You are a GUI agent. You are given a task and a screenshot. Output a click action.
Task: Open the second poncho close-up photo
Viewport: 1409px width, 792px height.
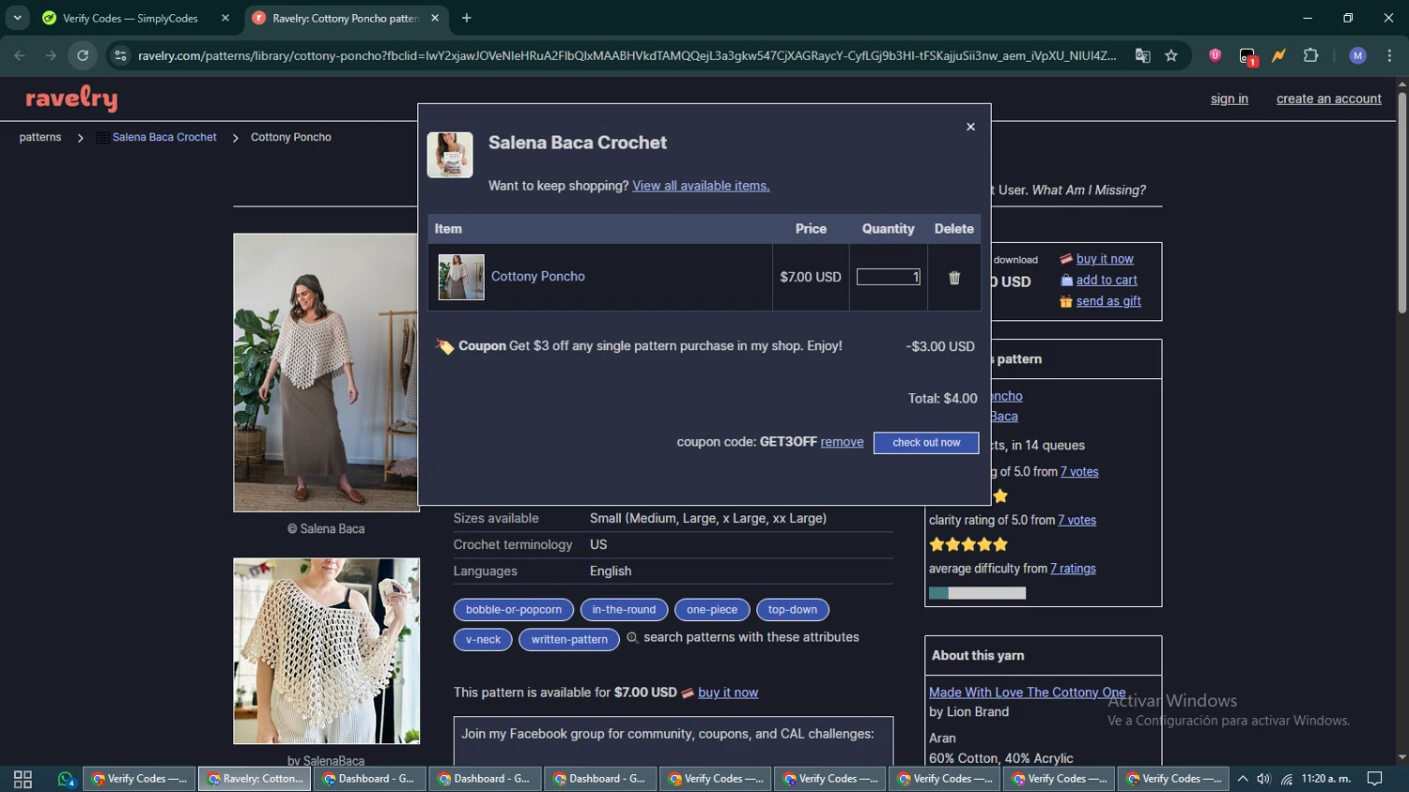click(326, 651)
